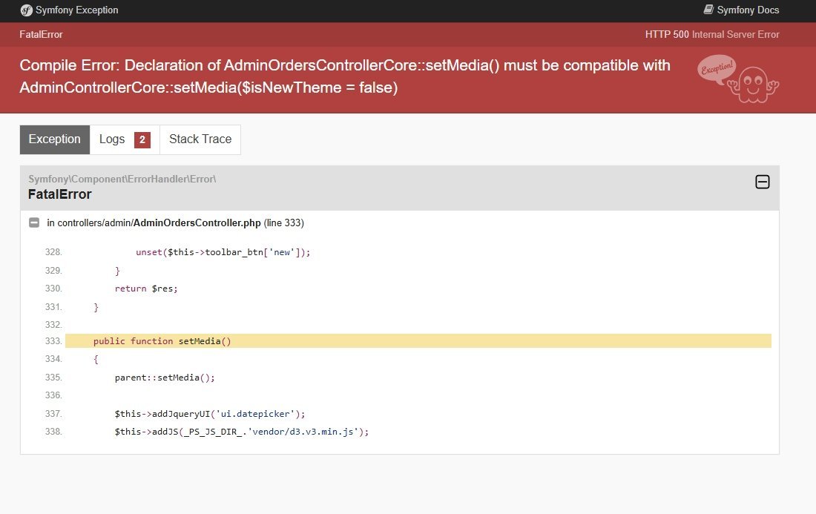Collapse the AdminOrdersController.php code trace
Viewport: 816px width, 514px height.
click(34, 223)
